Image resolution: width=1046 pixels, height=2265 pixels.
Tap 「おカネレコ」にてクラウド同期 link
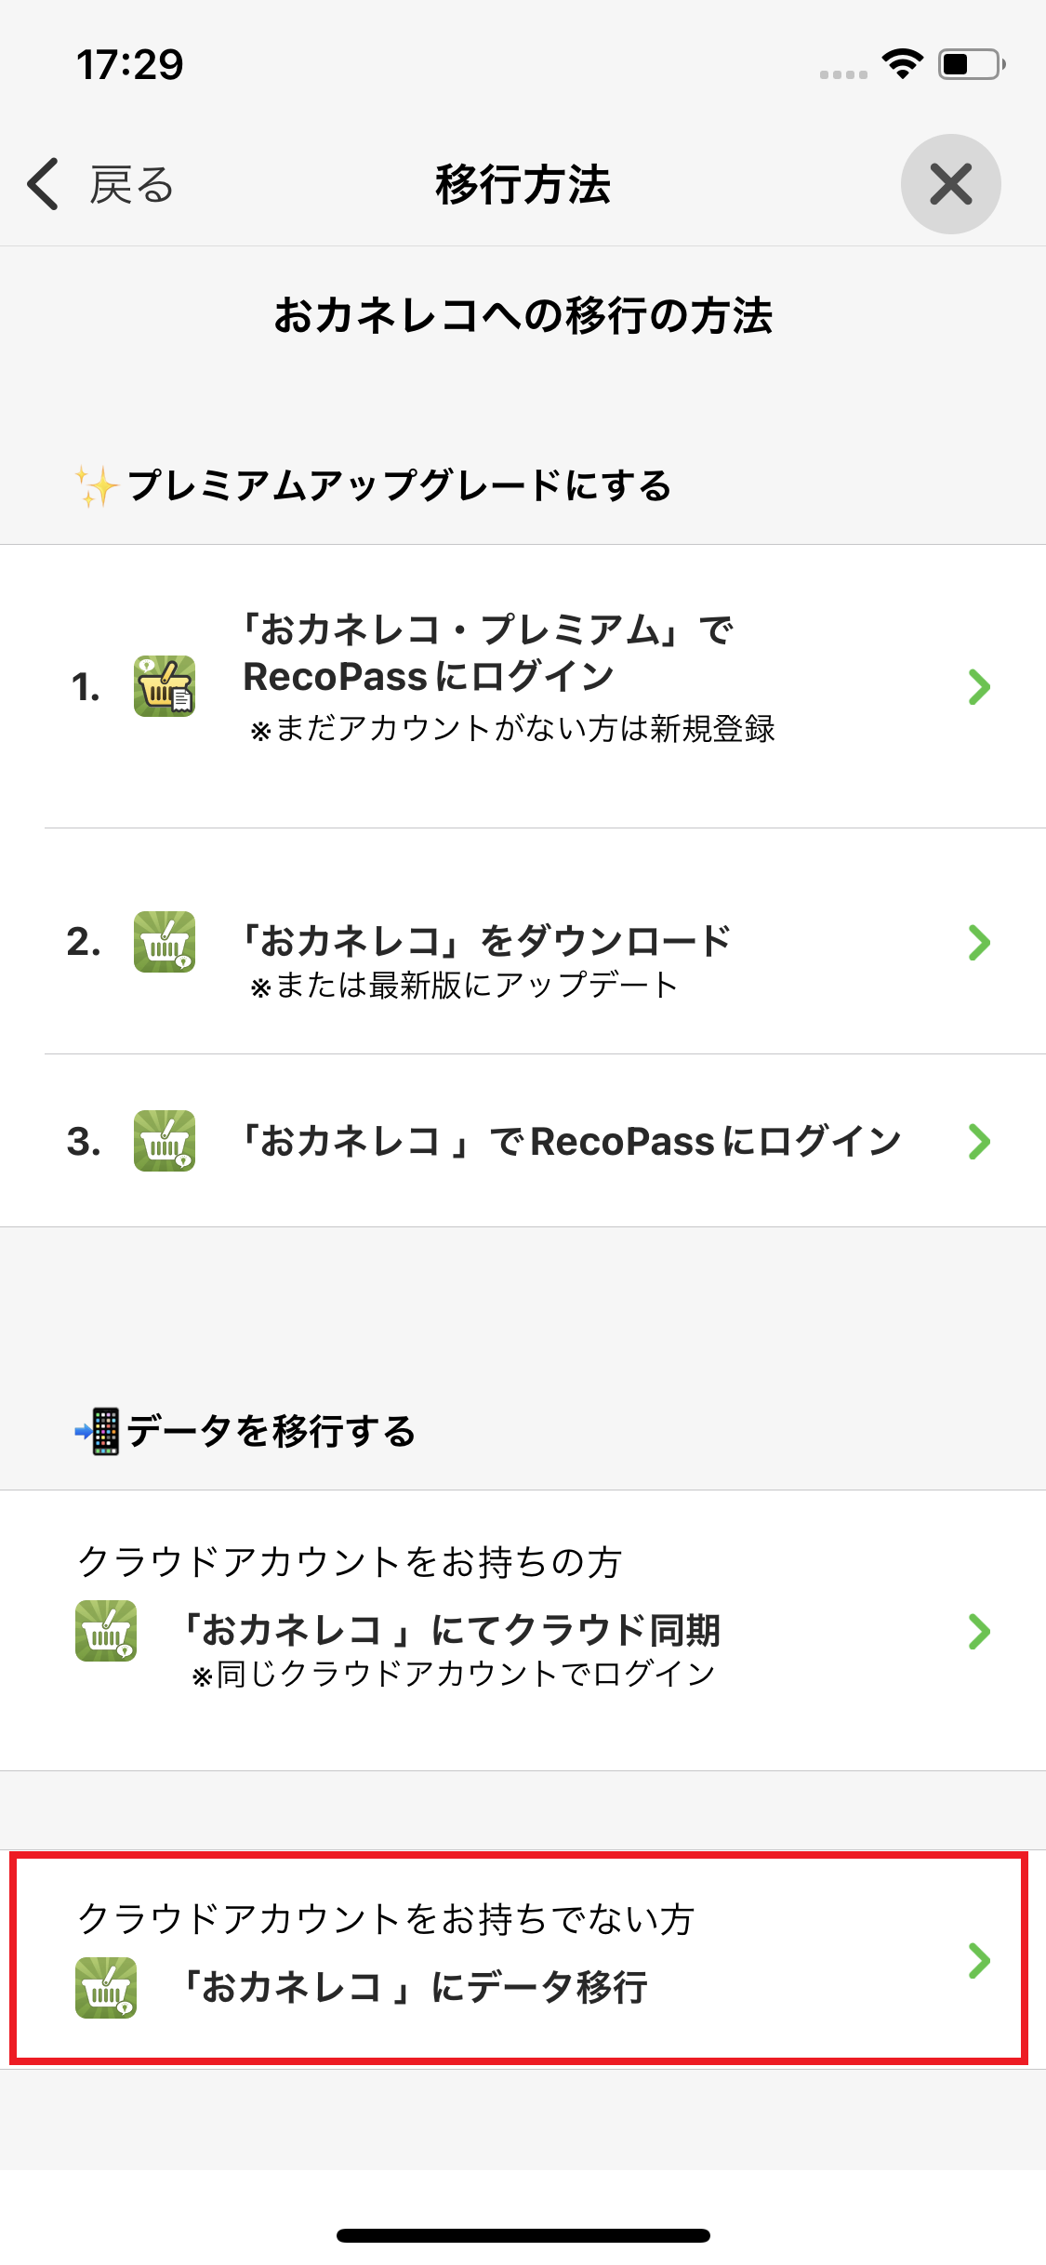[x=452, y=1630]
